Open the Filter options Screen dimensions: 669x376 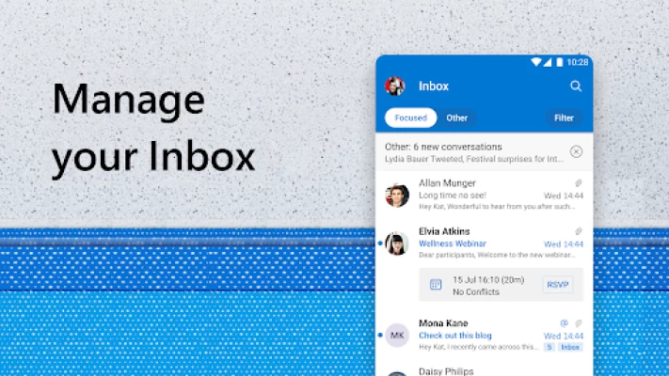(564, 118)
